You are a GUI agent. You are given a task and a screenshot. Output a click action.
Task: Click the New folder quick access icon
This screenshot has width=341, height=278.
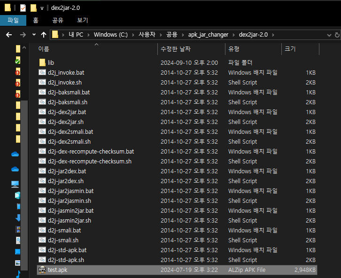(33, 8)
